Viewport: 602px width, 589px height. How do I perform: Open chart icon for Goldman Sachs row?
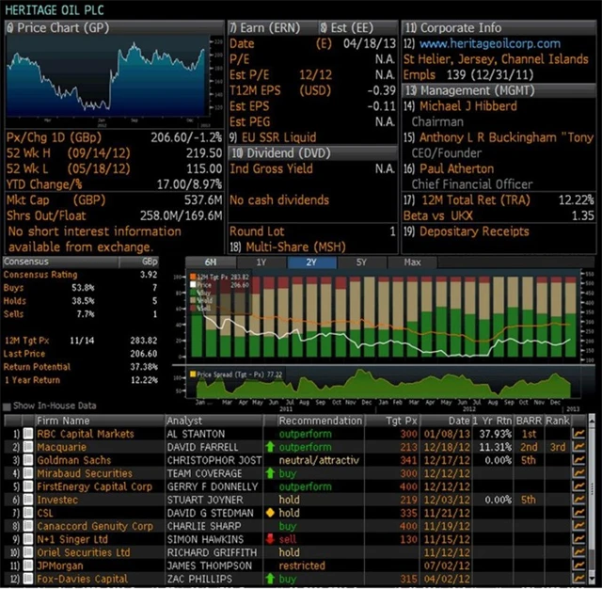click(578, 461)
